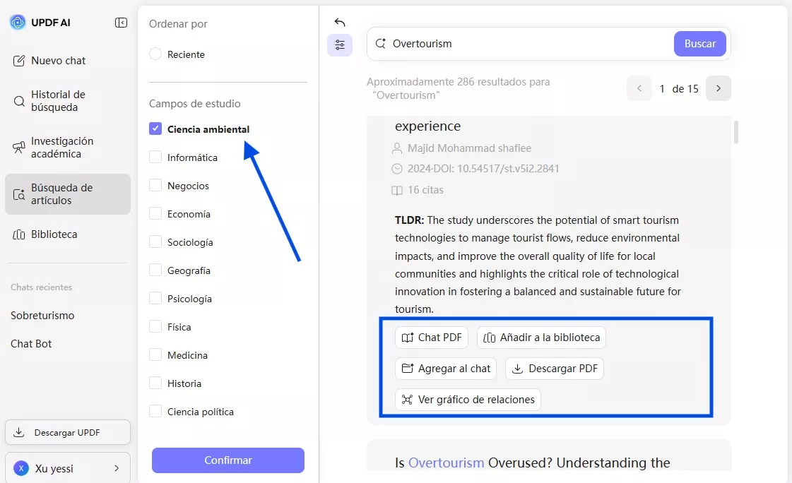Screen dimensions: 792x483
Task: Open Investigación académica section
Action: coord(61,148)
